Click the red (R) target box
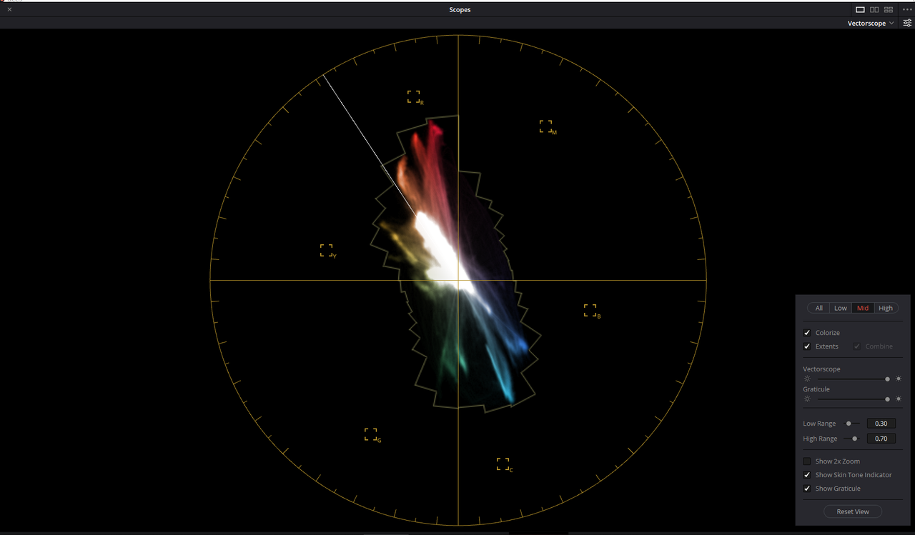This screenshot has width=915, height=535. (414, 96)
